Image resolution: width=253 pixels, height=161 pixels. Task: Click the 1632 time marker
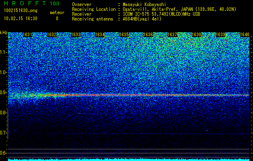pyautogui.click(x=51, y=35)
